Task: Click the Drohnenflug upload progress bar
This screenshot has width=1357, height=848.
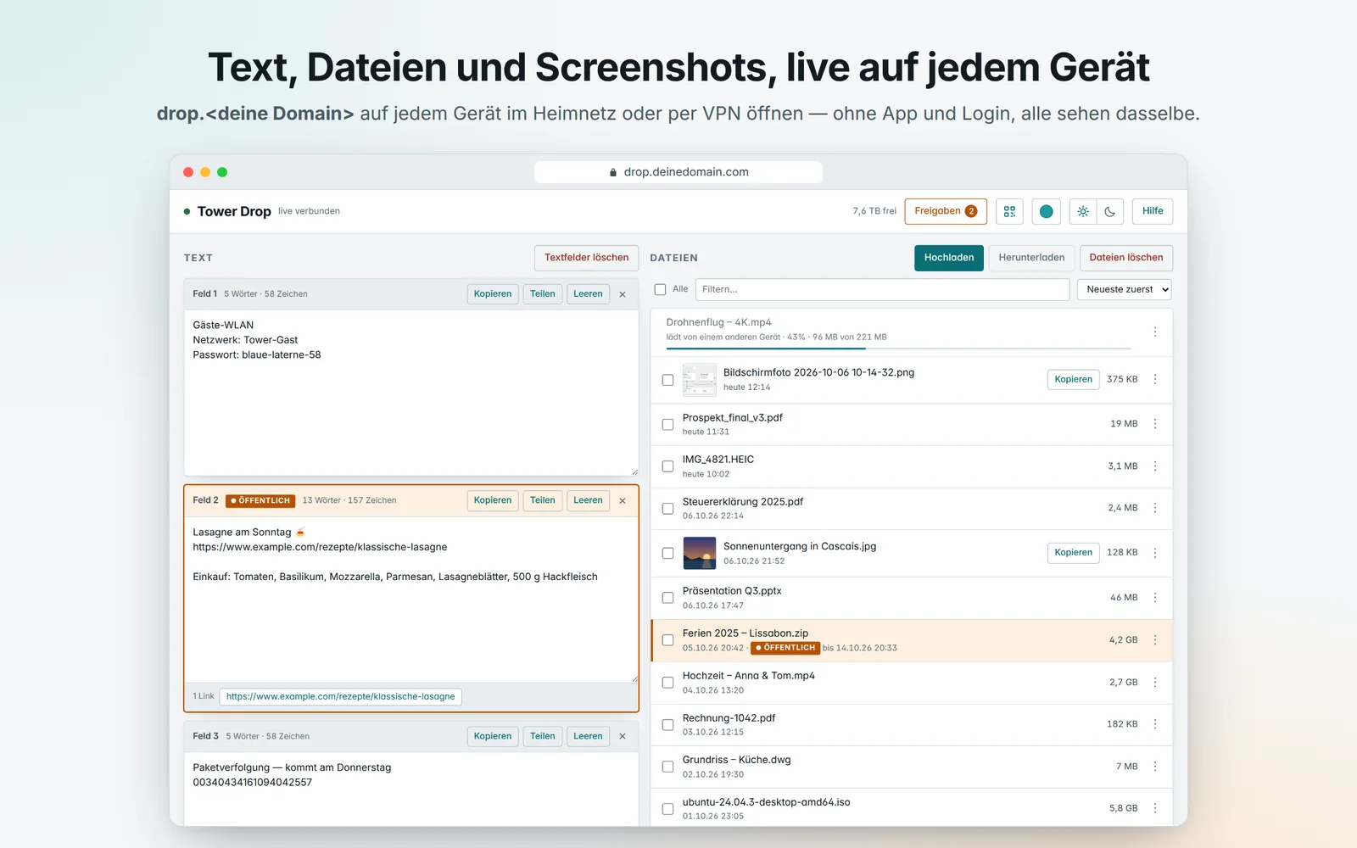Action: (898, 349)
